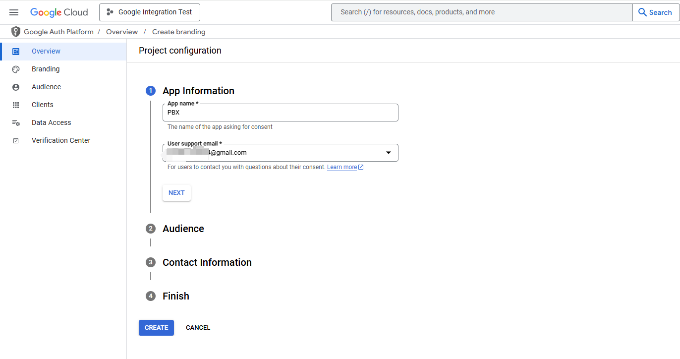Open the Google Integration Test project picker
This screenshot has width=680, height=359.
[150, 12]
